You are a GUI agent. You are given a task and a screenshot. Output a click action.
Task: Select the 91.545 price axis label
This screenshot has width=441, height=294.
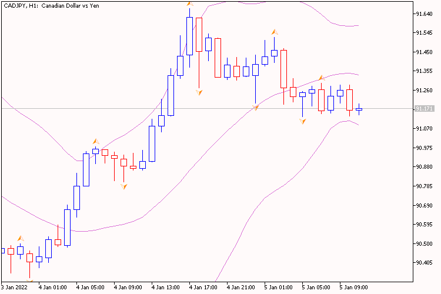pyautogui.click(x=424, y=33)
